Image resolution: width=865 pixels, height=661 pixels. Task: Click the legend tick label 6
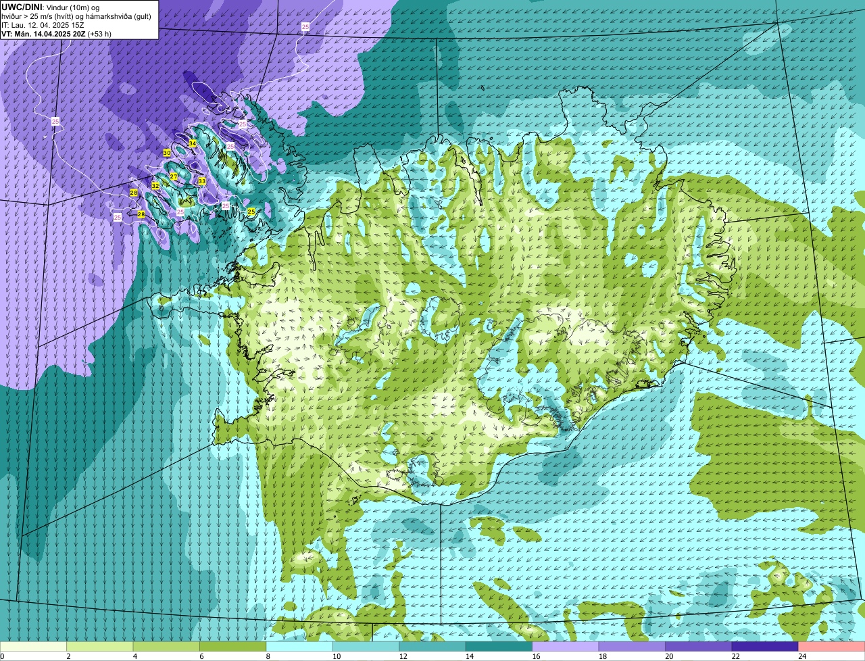point(201,656)
